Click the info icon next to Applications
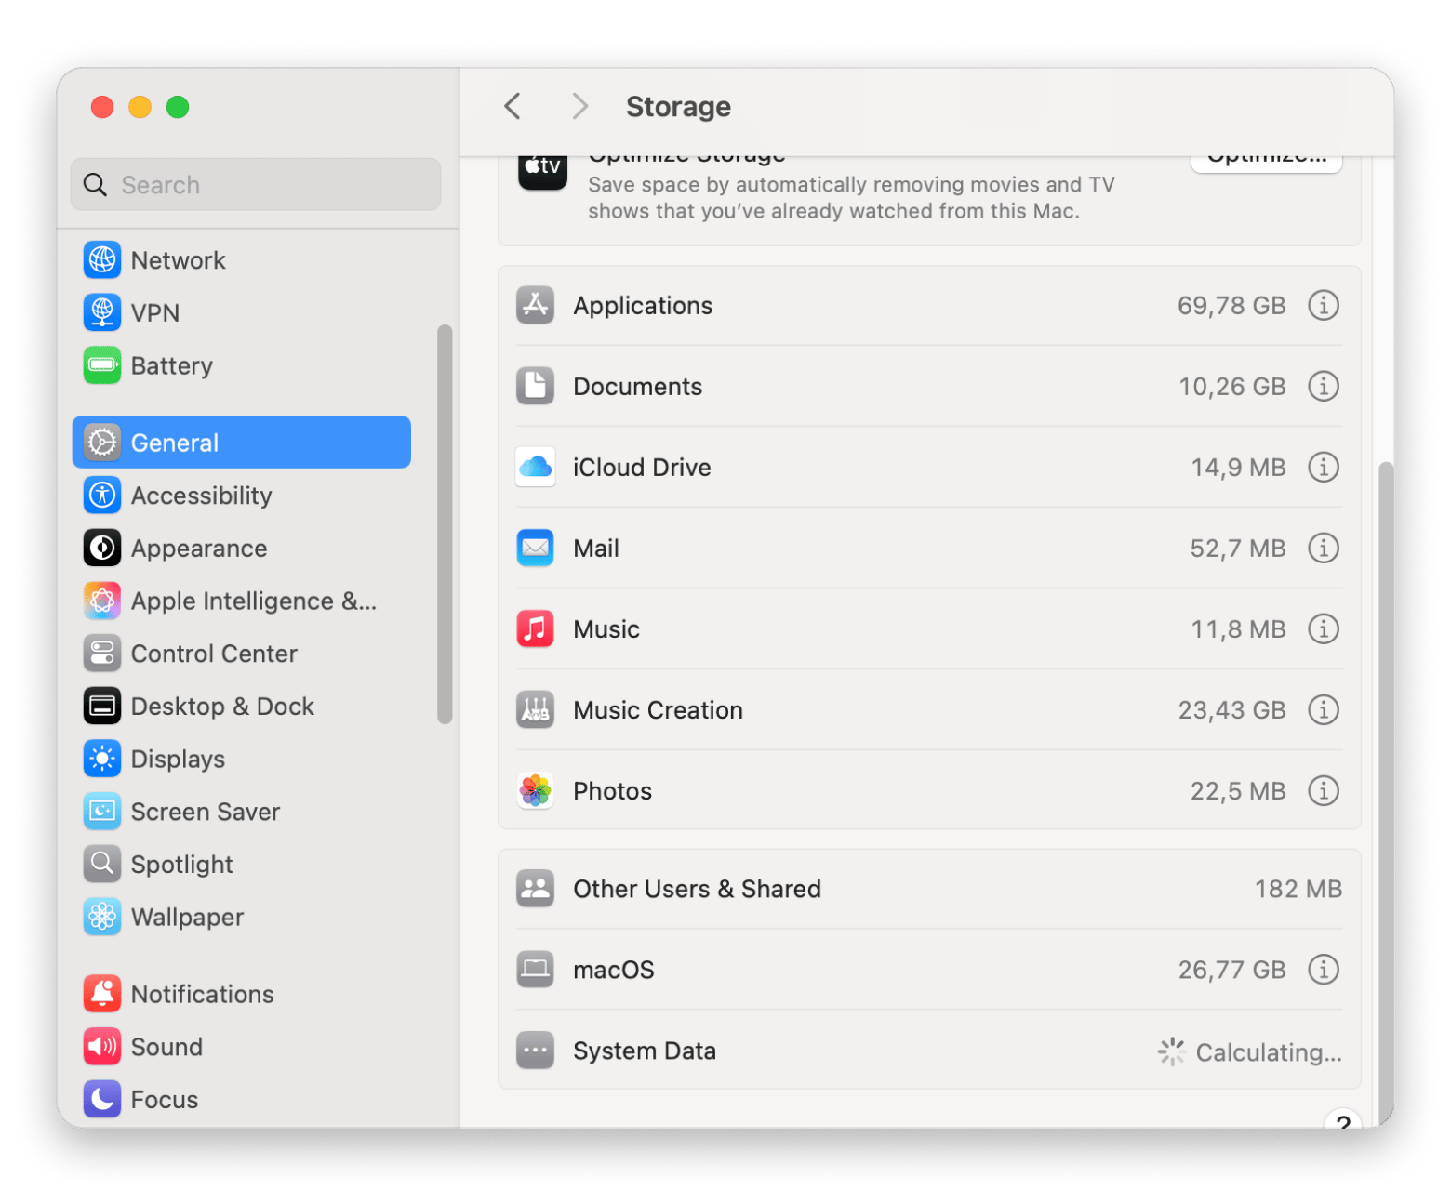 (x=1323, y=306)
